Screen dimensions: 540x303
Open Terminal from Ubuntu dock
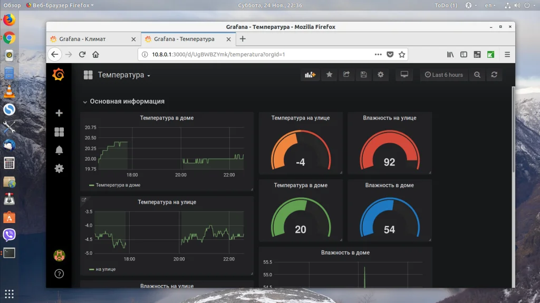pyautogui.click(x=9, y=253)
